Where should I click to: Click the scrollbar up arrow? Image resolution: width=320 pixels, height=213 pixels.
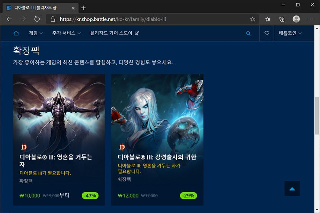tap(317, 28)
